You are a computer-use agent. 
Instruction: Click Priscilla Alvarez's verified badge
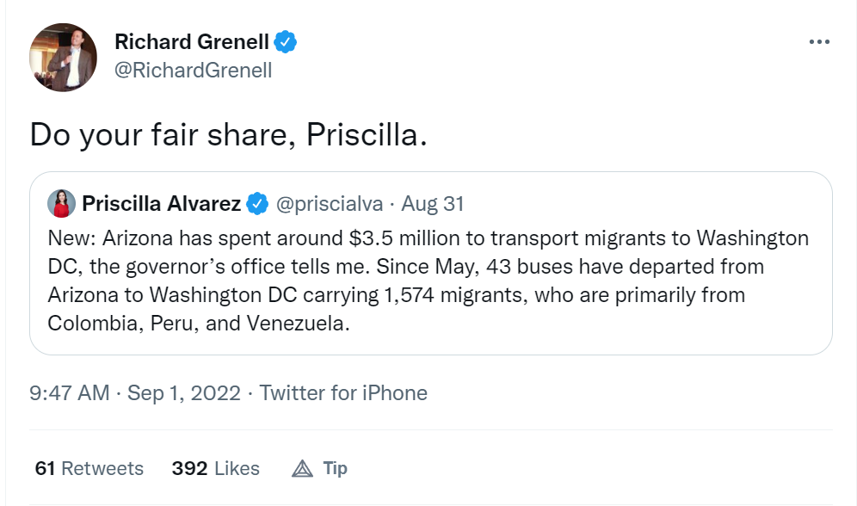coord(257,204)
